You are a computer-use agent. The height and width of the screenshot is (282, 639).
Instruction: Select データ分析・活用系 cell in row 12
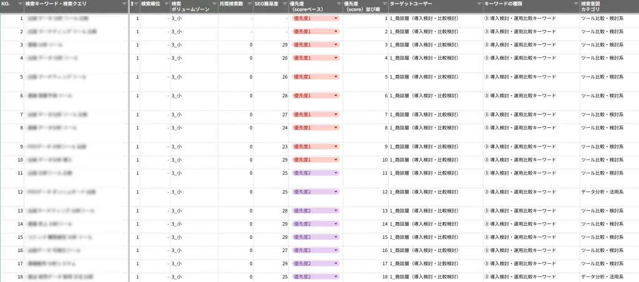pos(602,193)
